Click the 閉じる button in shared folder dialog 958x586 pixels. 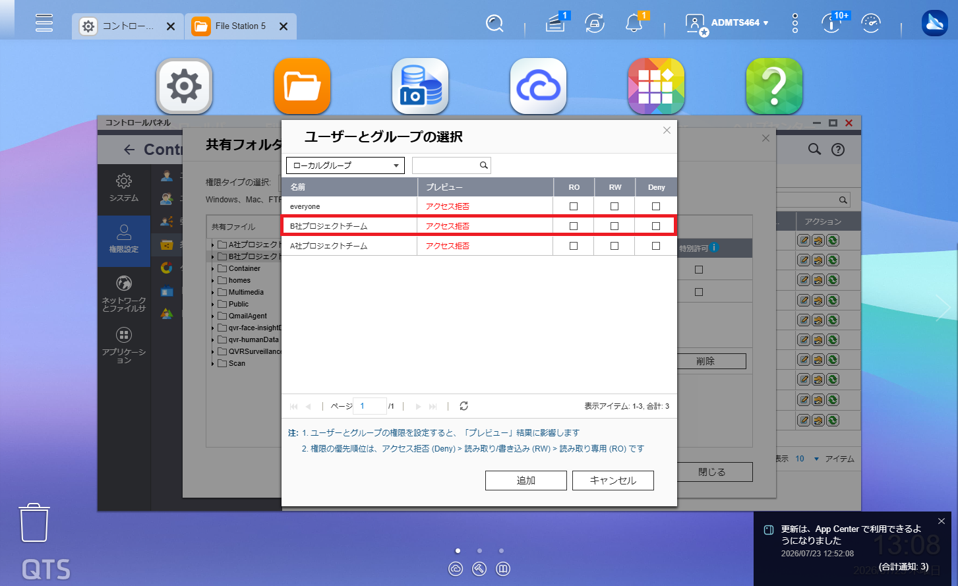(x=712, y=472)
